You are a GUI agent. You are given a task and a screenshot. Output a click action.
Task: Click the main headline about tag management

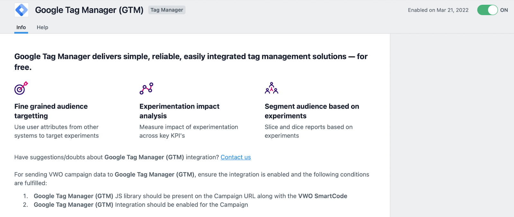pos(191,62)
